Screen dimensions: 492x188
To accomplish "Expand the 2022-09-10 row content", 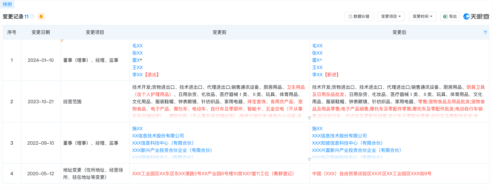I will point(309,159).
